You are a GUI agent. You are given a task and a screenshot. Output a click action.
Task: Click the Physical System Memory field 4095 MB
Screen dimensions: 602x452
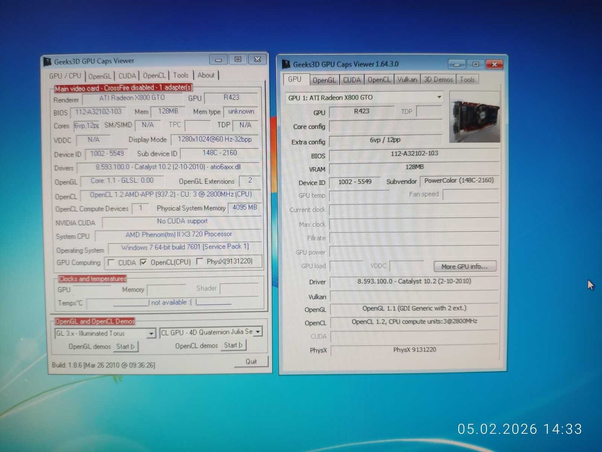click(245, 208)
